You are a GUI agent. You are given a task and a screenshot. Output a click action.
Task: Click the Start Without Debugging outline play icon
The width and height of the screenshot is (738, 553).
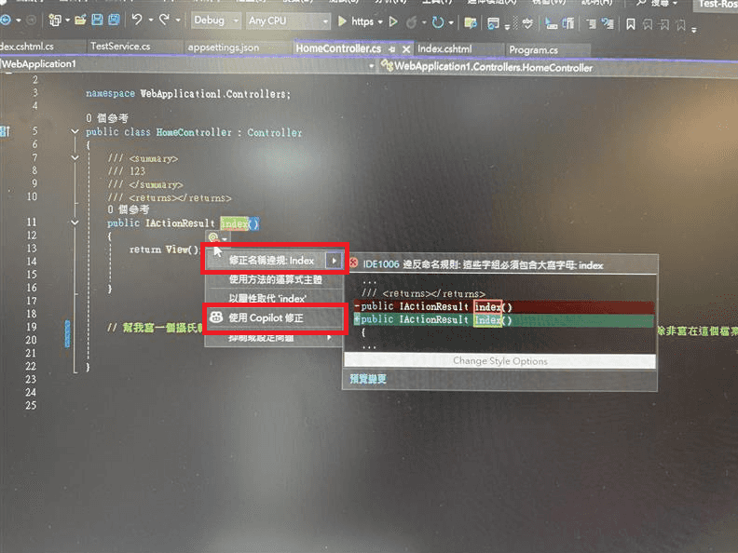tap(393, 22)
